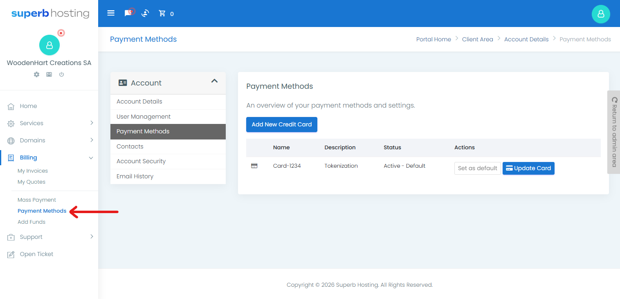Click the Return to admin area tab
This screenshot has width=620, height=299.
coord(614,132)
